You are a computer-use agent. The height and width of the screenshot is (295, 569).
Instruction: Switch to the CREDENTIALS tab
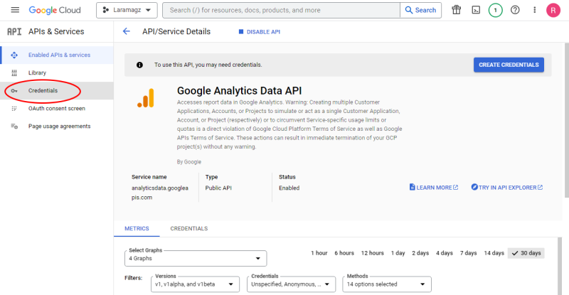[x=189, y=229]
